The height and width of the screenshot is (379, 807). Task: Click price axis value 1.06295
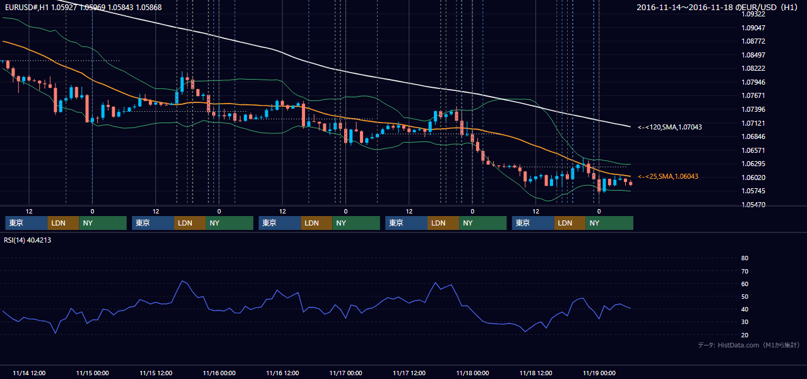(753, 164)
